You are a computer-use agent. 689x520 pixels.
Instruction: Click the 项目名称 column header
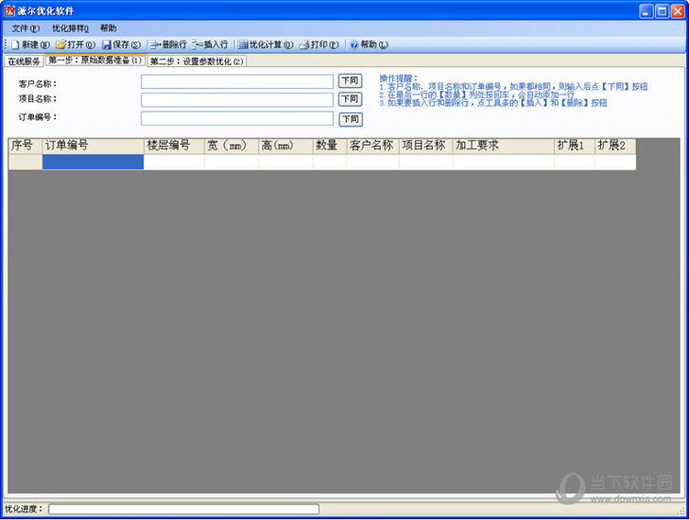tap(426, 146)
